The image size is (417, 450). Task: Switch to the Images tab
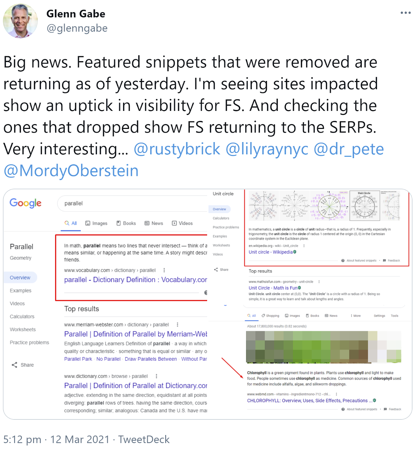96,223
